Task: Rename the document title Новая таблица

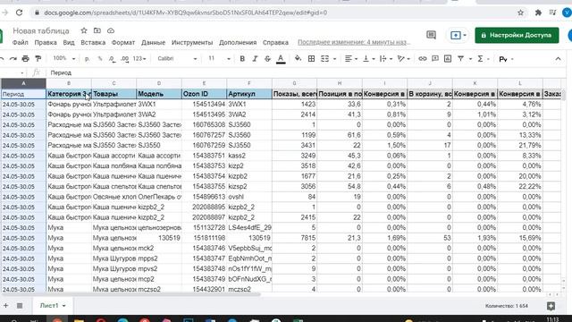Action: pos(41,30)
